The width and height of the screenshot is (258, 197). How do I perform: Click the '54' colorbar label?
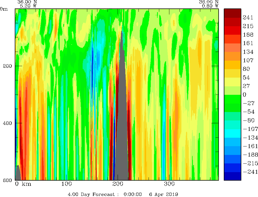[x=246, y=78]
